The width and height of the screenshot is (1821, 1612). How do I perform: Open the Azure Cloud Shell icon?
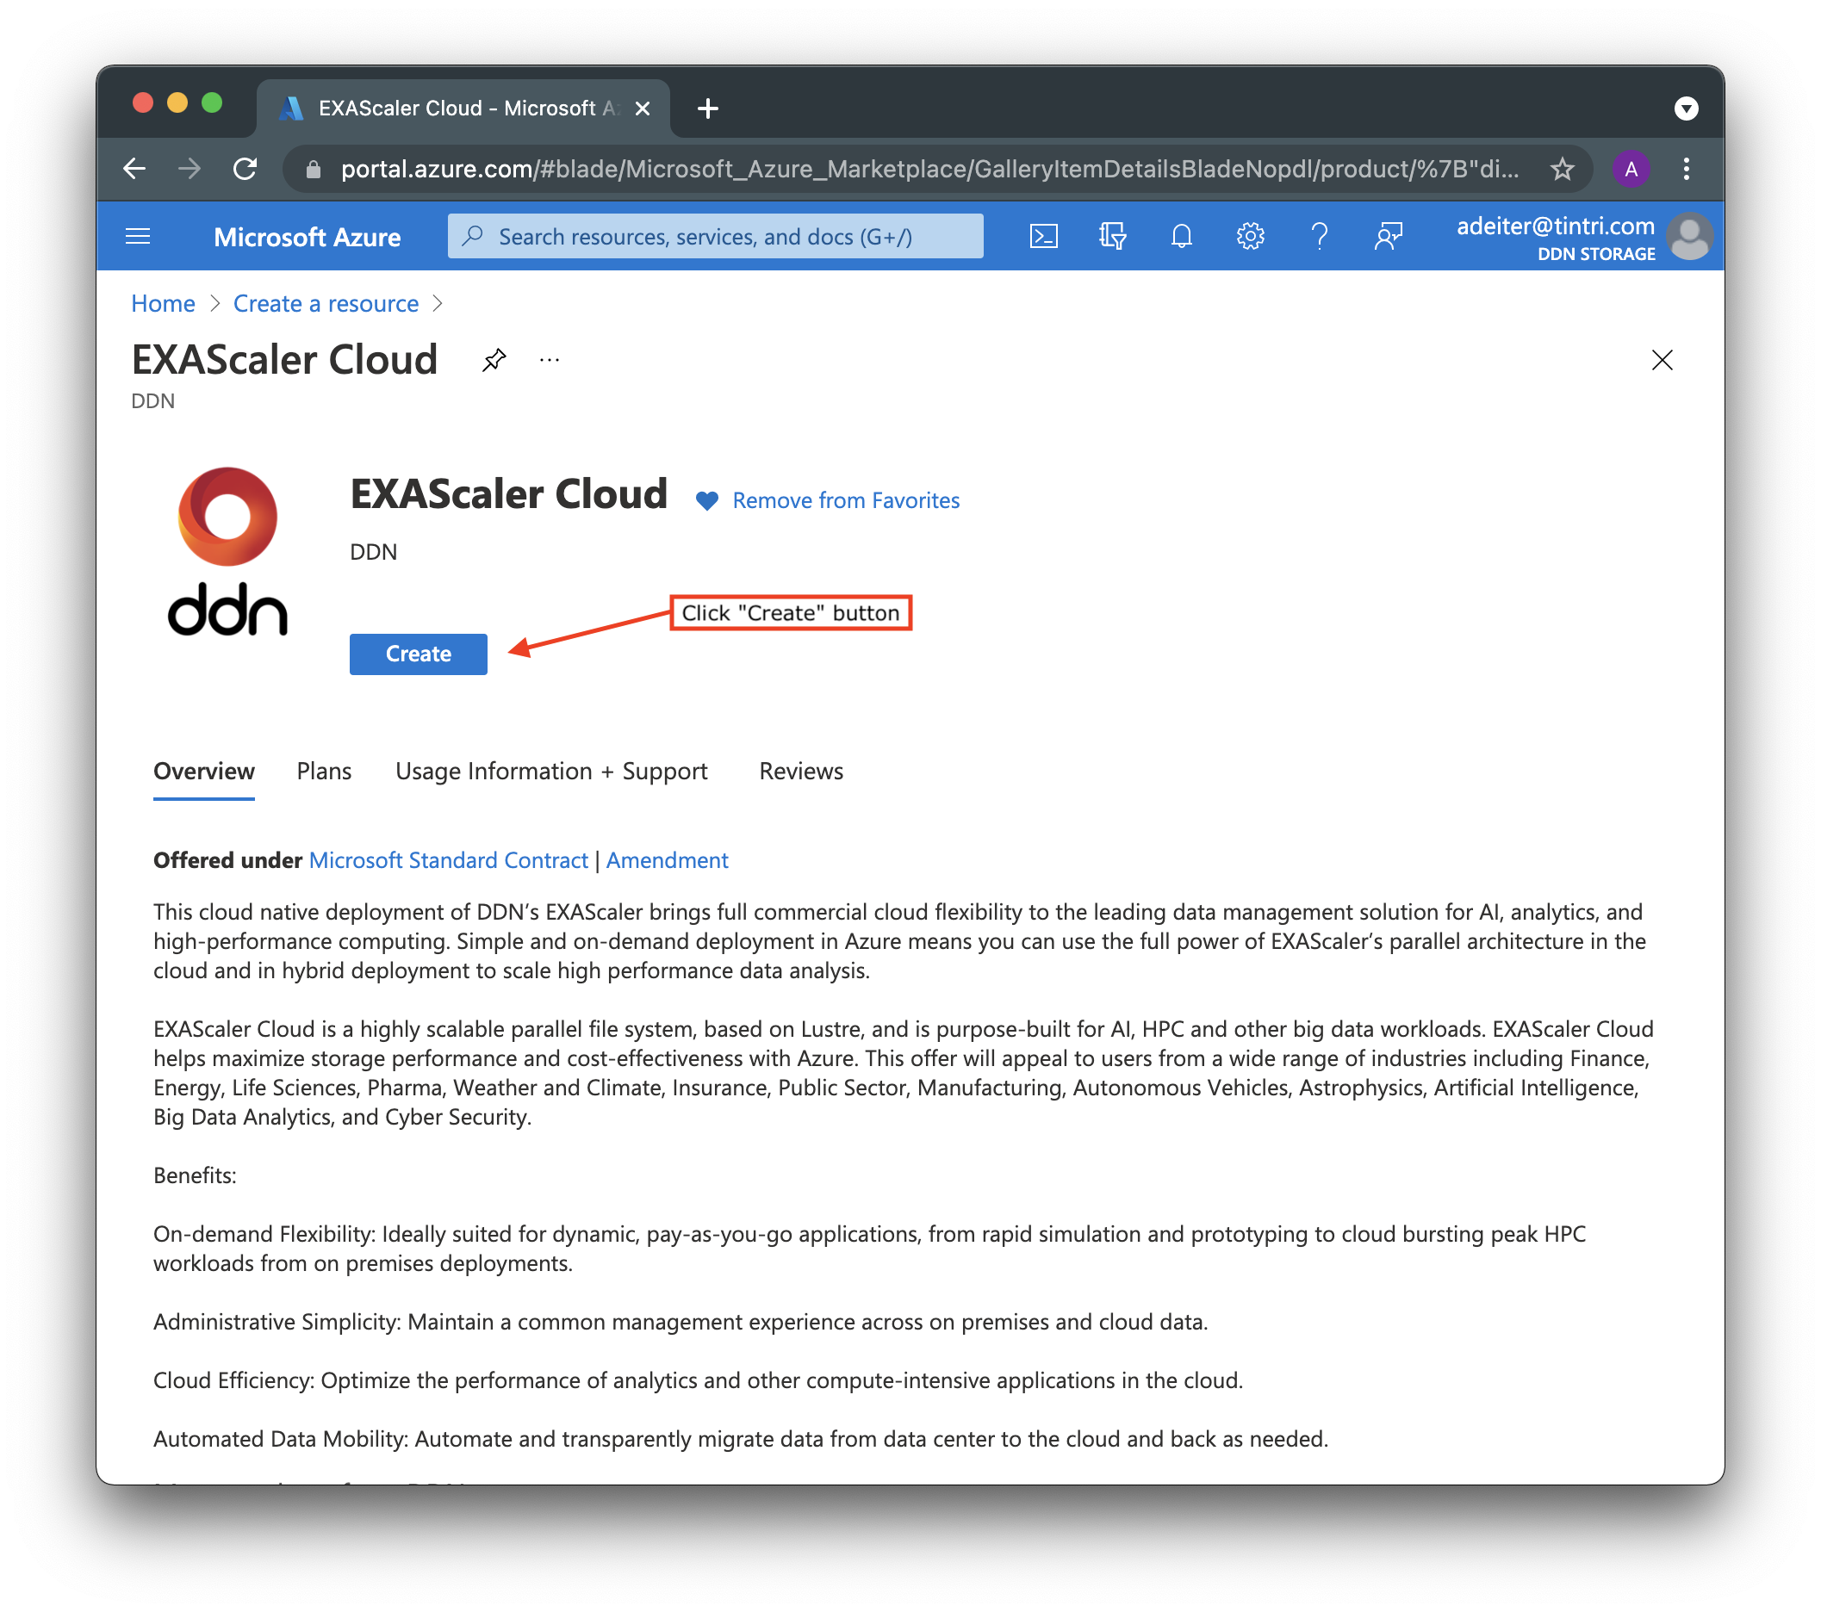point(1043,236)
